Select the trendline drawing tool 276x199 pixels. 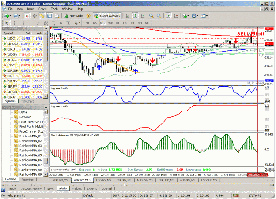point(38,23)
